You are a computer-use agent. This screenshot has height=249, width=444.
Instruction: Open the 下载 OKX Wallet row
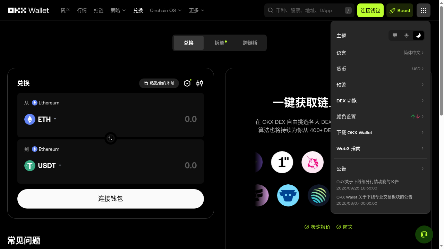pos(381,132)
